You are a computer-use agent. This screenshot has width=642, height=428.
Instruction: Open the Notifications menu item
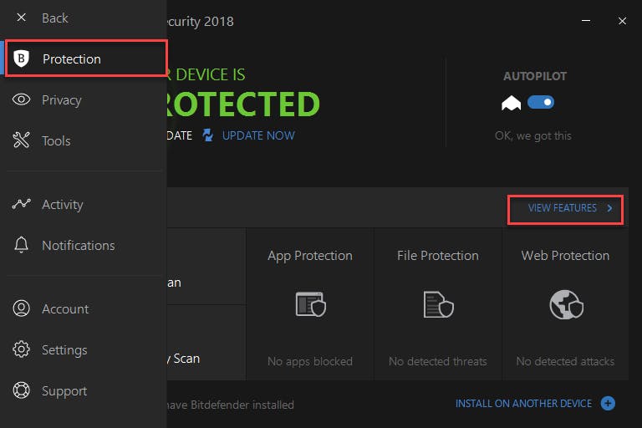(84, 245)
